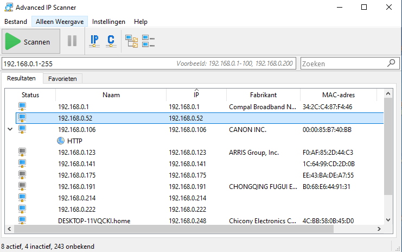Screen dimensions: 402x252
Task: Sort by the Fabrikant column header
Action: click(263, 95)
